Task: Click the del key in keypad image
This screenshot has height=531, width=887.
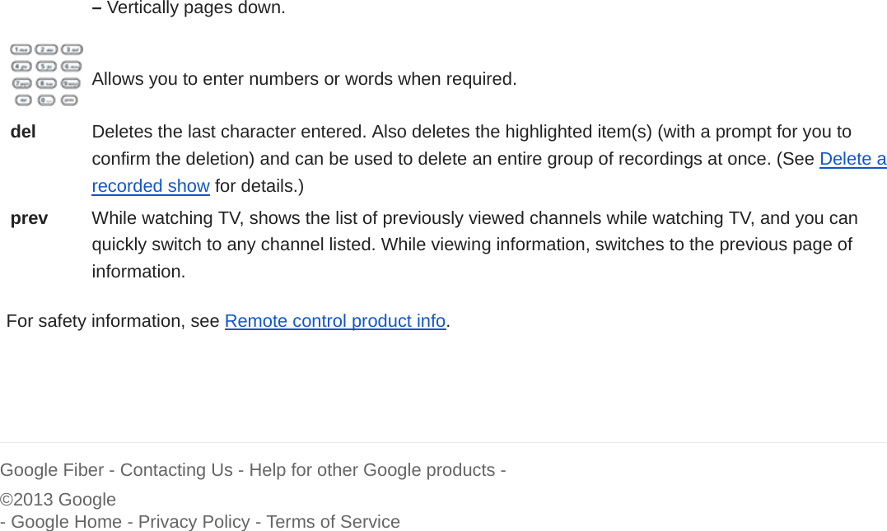Action: click(23, 100)
